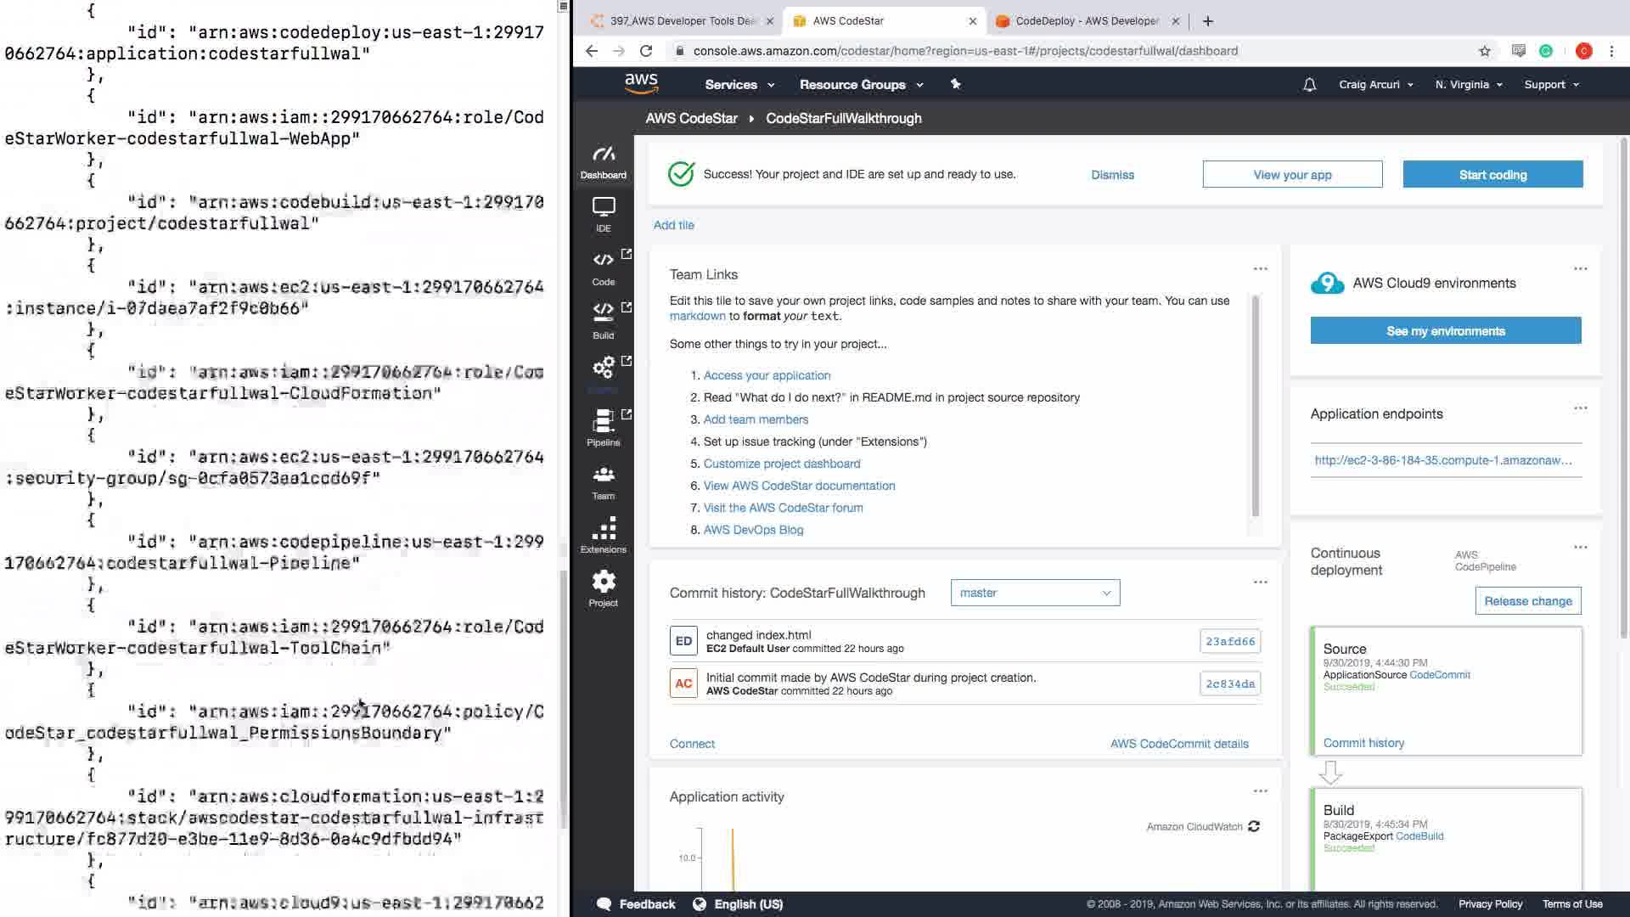Open the Code sidebar icon

[x=603, y=267]
